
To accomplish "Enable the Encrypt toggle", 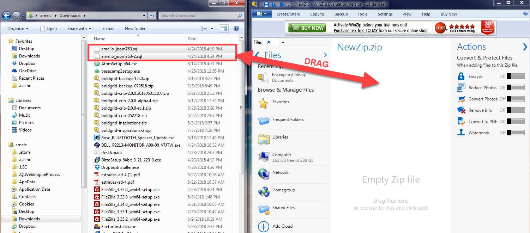I will pos(516,76).
